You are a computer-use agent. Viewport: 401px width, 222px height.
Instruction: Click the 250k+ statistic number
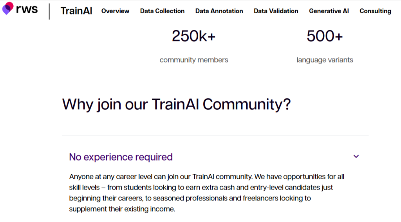coord(193,36)
